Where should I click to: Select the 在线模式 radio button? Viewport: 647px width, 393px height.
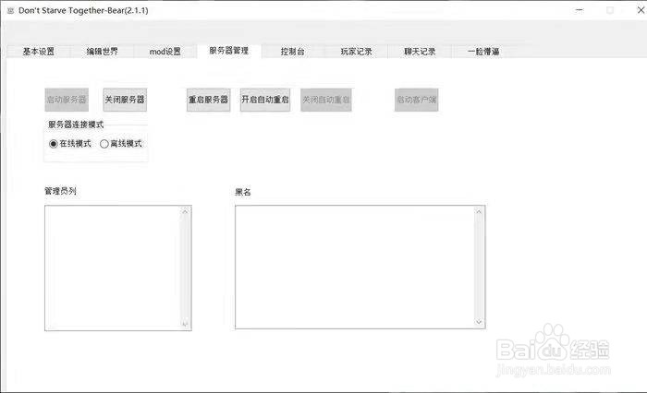70,143
